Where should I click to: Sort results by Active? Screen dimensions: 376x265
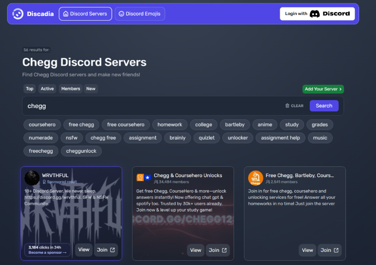click(47, 89)
